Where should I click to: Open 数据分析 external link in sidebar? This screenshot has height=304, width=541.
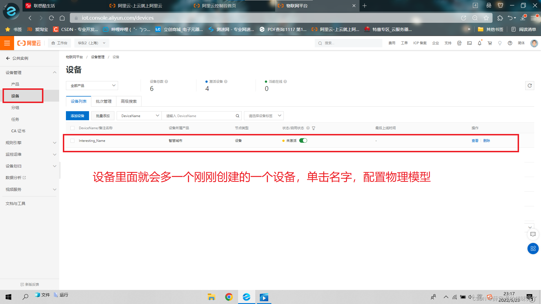[x=16, y=178]
